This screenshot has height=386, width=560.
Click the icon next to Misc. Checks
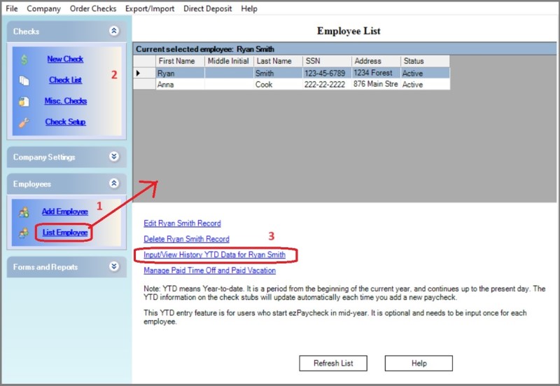click(x=24, y=101)
